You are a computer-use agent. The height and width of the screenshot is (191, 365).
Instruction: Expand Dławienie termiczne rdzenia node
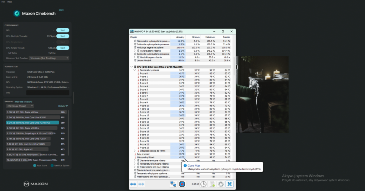coord(134,160)
